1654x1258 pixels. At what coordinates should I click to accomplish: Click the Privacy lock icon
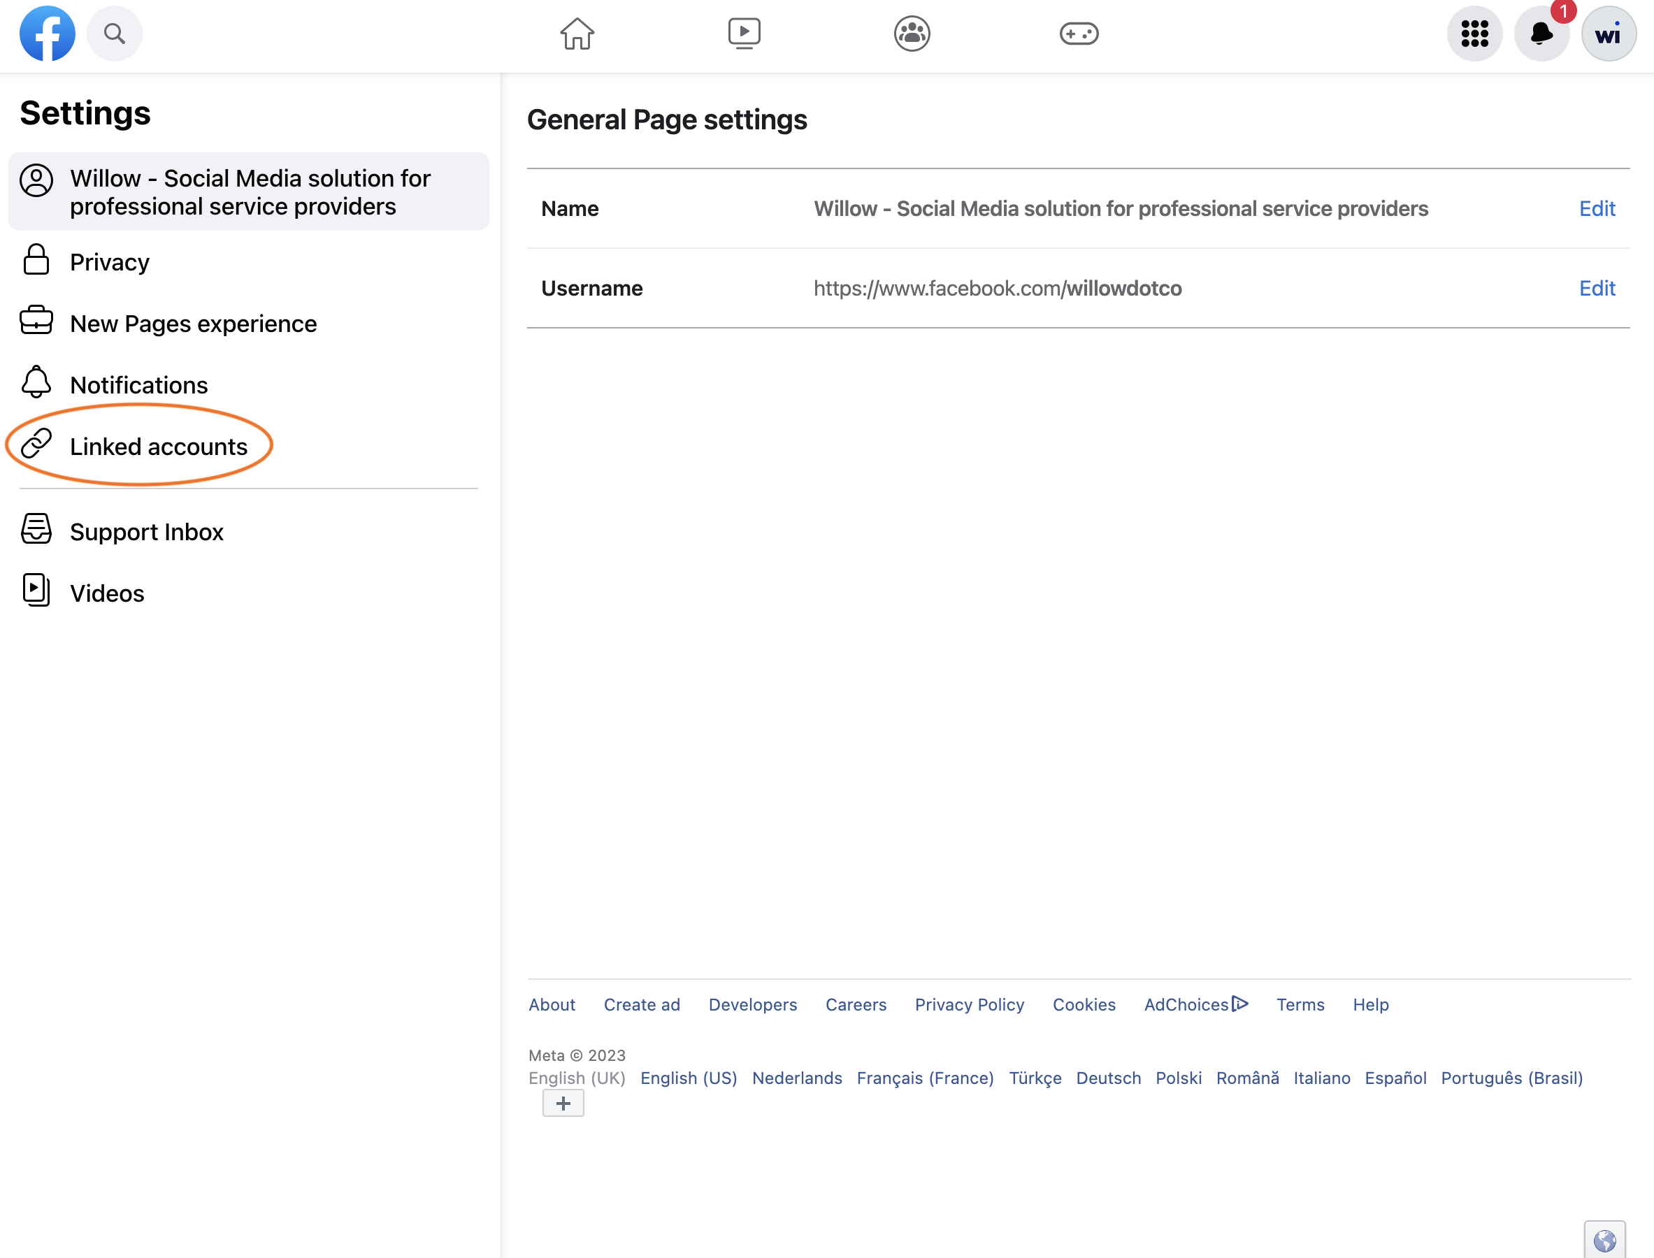36,260
